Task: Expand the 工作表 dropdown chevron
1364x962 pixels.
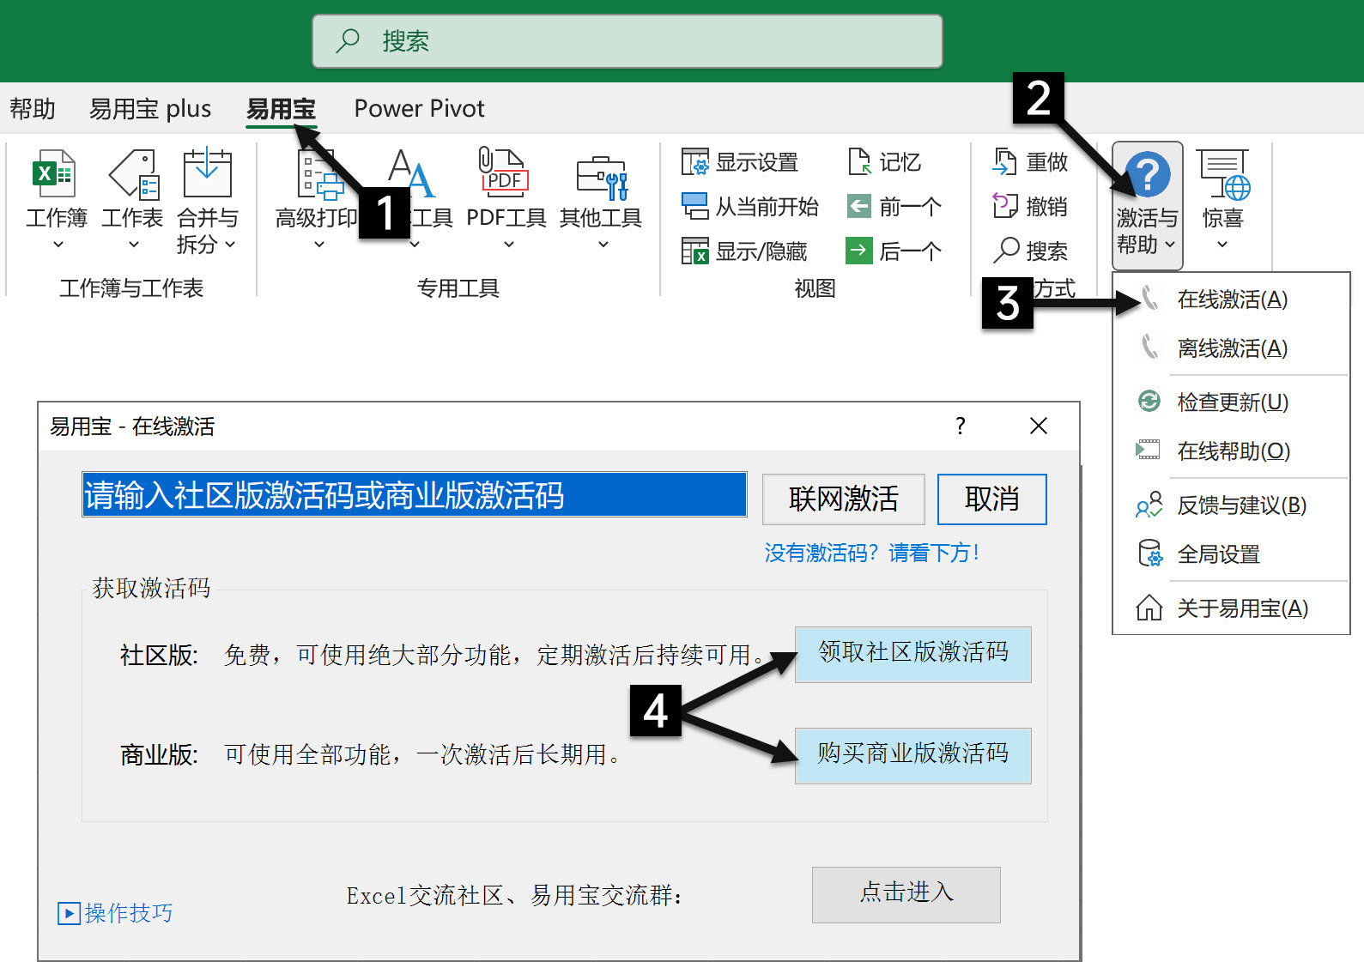Action: pos(133,245)
